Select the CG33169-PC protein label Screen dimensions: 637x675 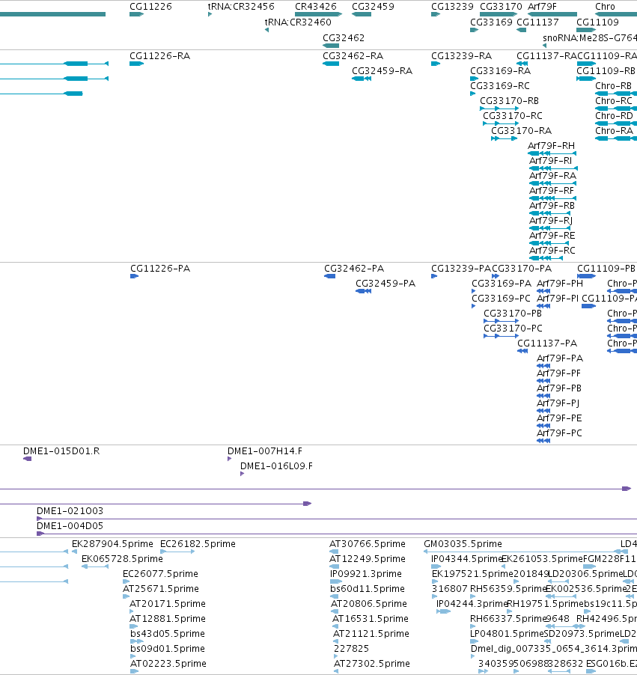502,299
